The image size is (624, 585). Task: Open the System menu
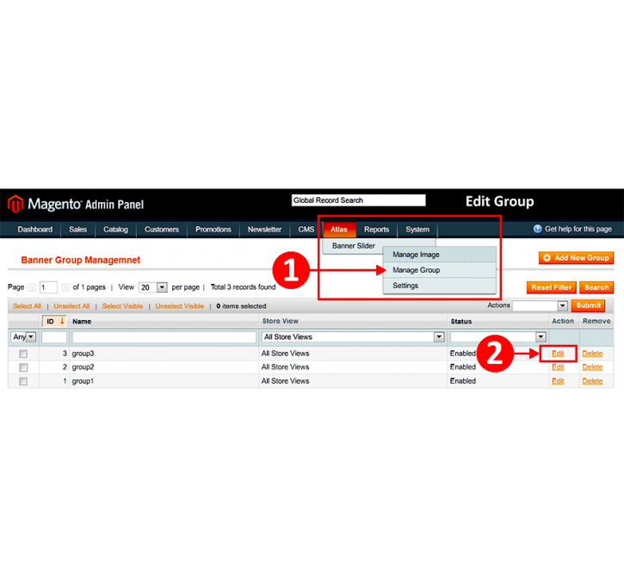click(x=417, y=230)
